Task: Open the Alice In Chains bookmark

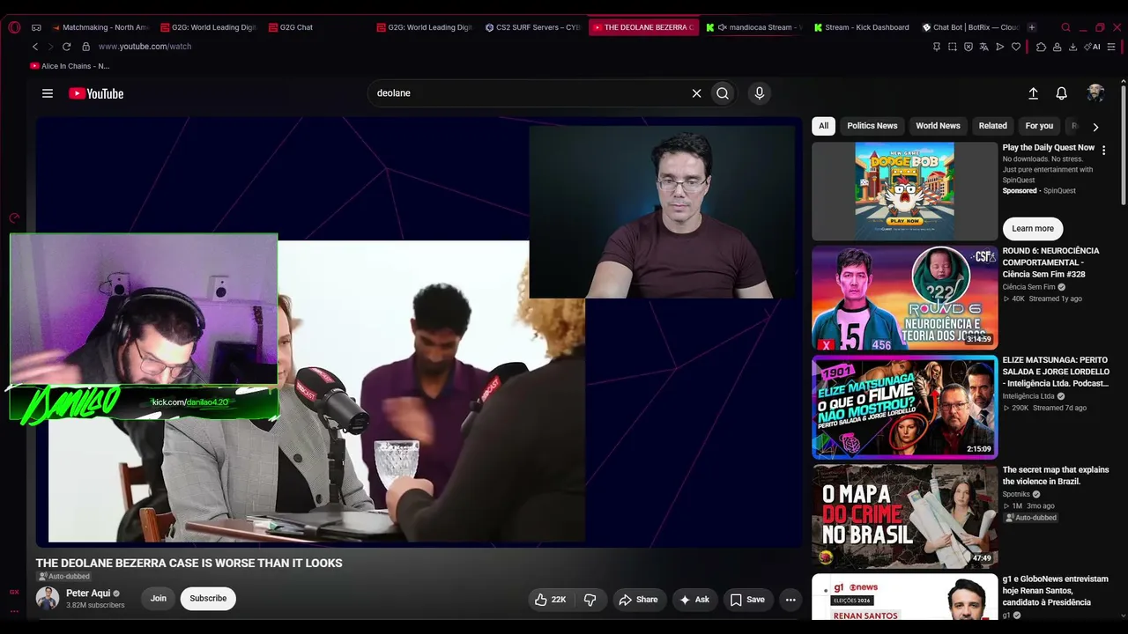Action: [x=70, y=66]
